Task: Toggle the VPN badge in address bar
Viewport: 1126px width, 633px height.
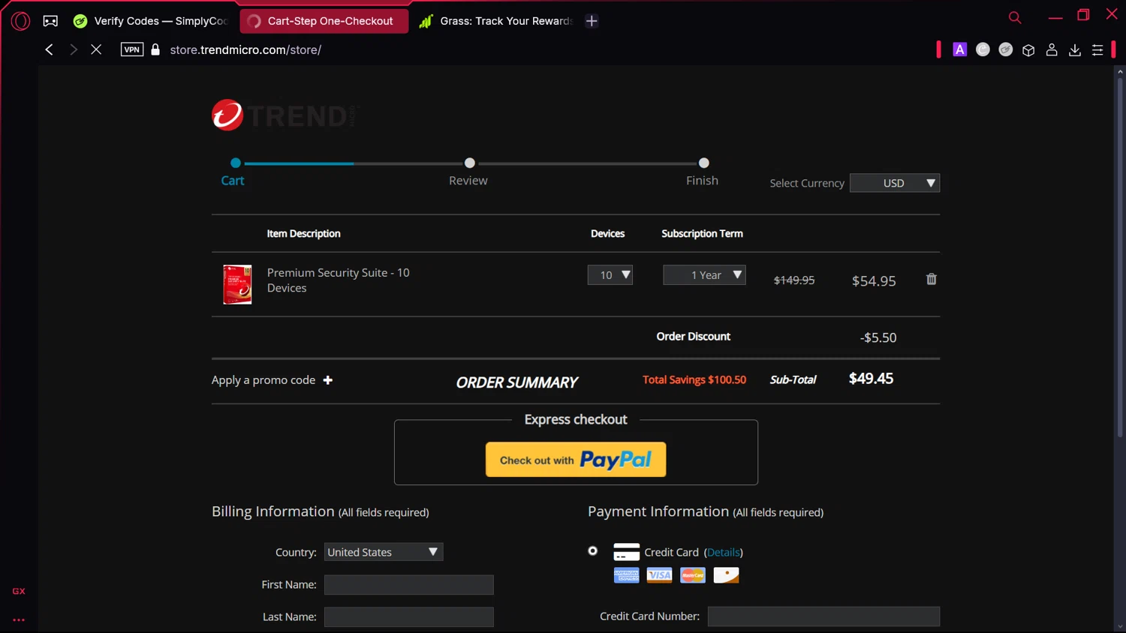Action: click(x=132, y=49)
